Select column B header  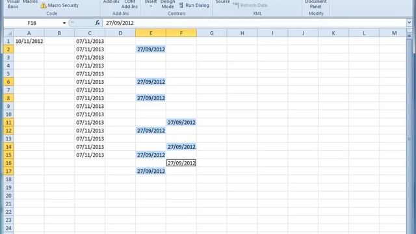point(59,33)
